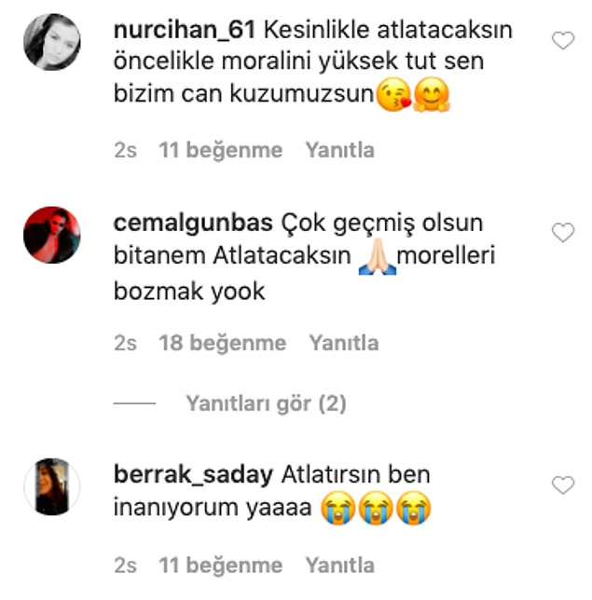Open nurcihan_61's profile picture

point(52,42)
